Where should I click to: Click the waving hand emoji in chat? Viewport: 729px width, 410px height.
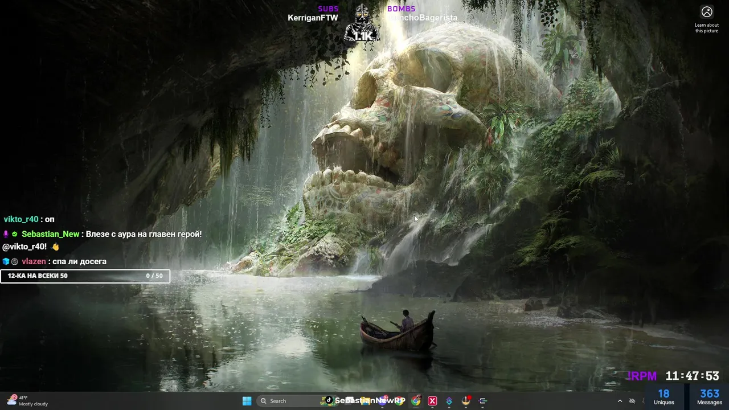(55, 247)
